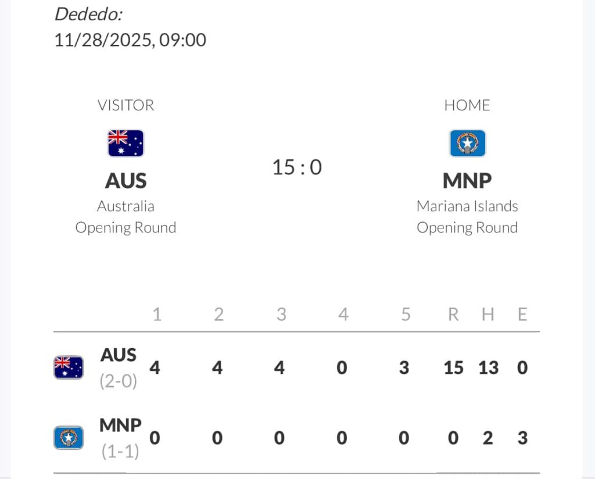Click the Australia full team name
595x479 pixels.
click(x=126, y=206)
